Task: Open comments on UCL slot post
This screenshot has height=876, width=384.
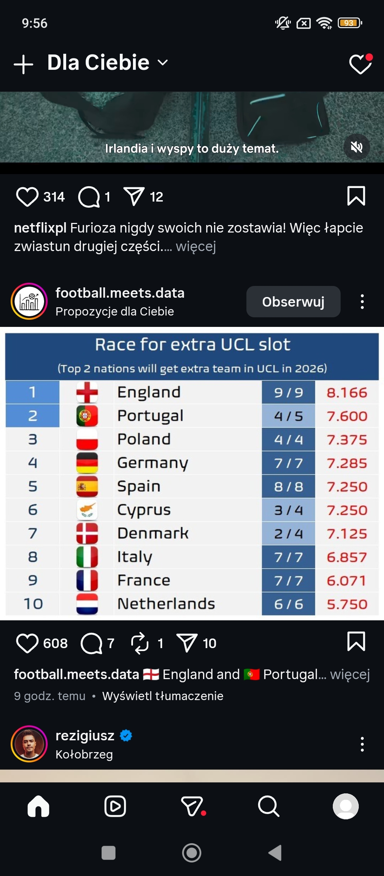Action: point(91,643)
